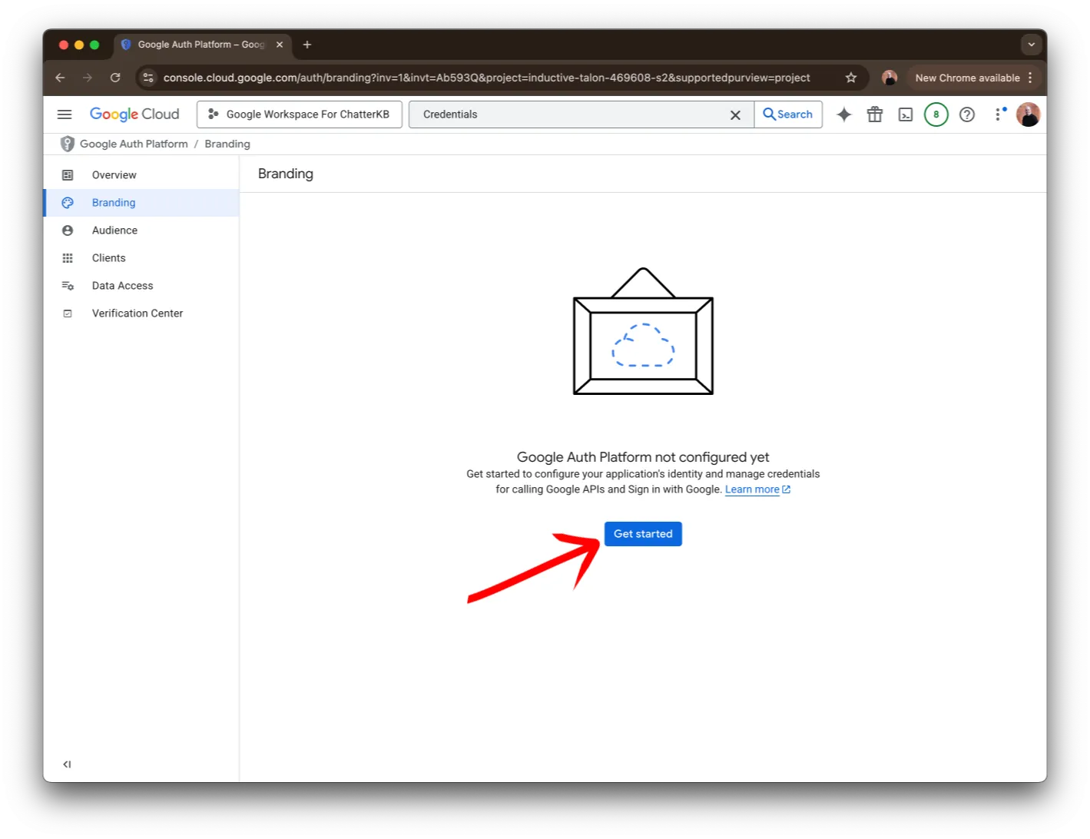Screen dimensions: 1090x839
Task: Open the Google account avatar
Action: (x=1028, y=114)
